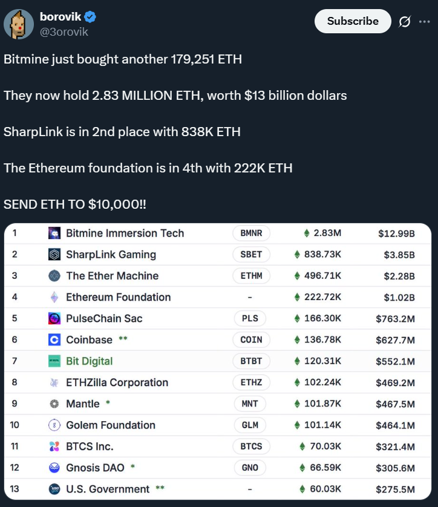Select the SBET ticker tag
The image size is (438, 507).
pos(251,255)
